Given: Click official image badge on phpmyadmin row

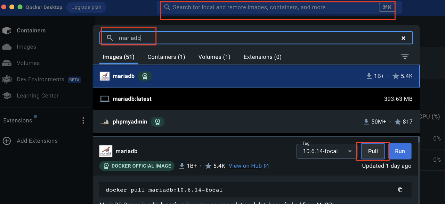Looking at the screenshot, I should coord(157,122).
